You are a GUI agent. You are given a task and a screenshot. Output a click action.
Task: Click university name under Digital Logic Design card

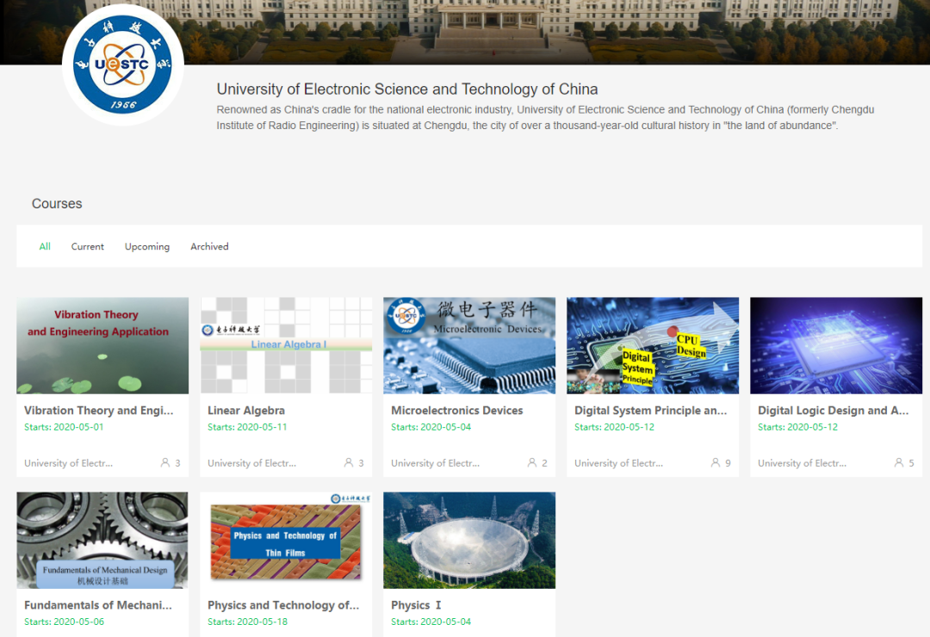802,463
